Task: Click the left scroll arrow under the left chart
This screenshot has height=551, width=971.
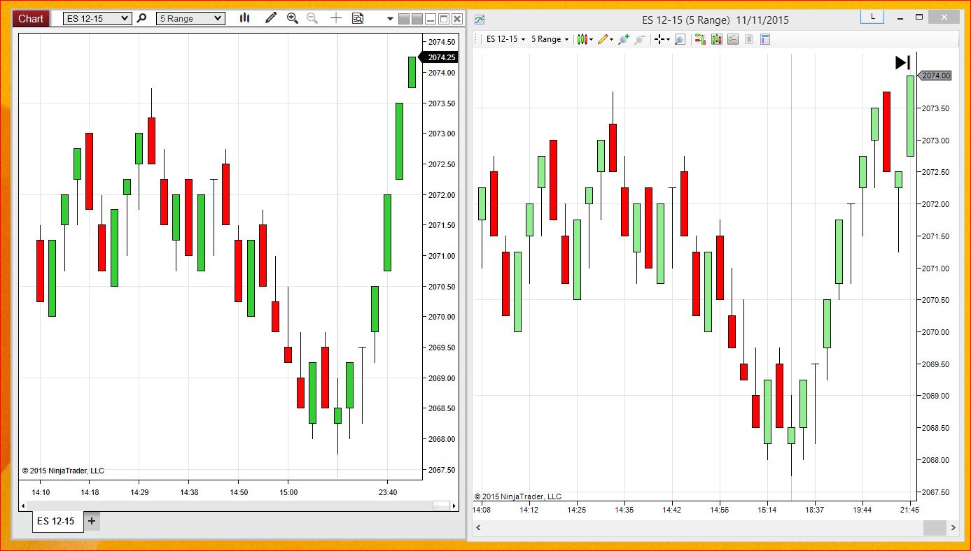Action: click(x=24, y=505)
